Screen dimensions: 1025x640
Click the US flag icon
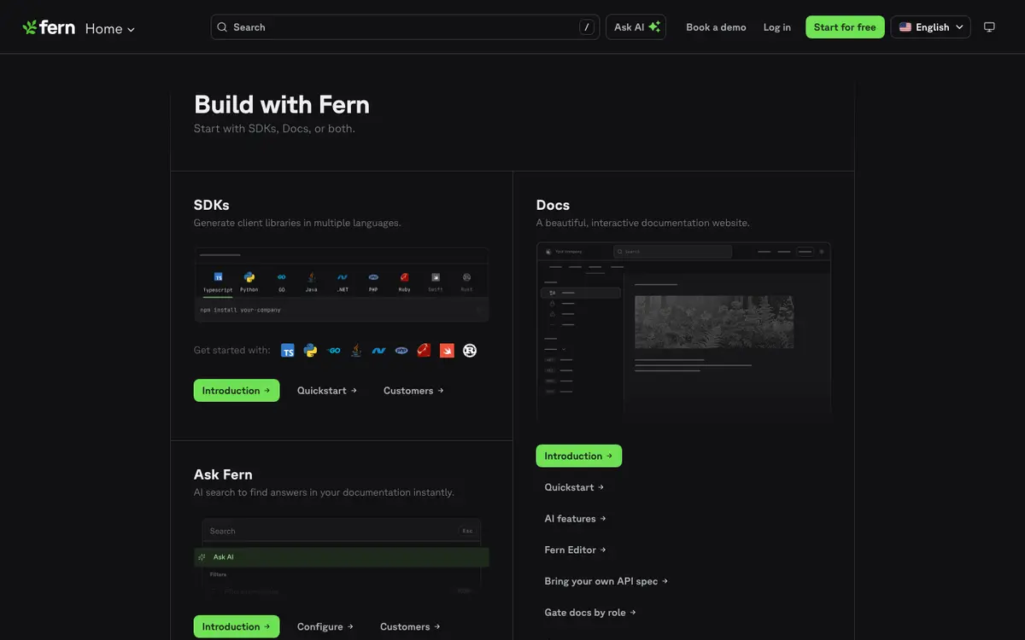pyautogui.click(x=905, y=27)
